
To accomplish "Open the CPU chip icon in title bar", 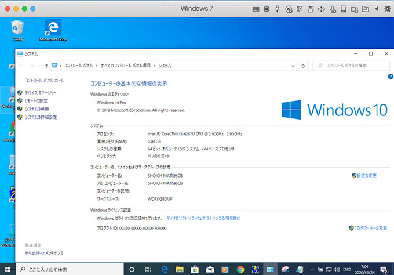I will pos(267,9).
